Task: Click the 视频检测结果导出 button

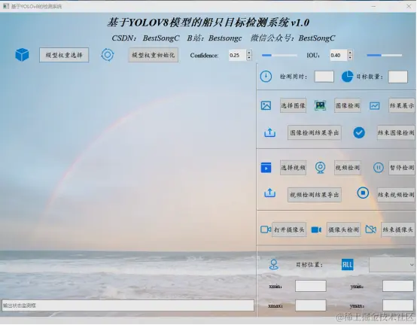Action: (x=315, y=195)
